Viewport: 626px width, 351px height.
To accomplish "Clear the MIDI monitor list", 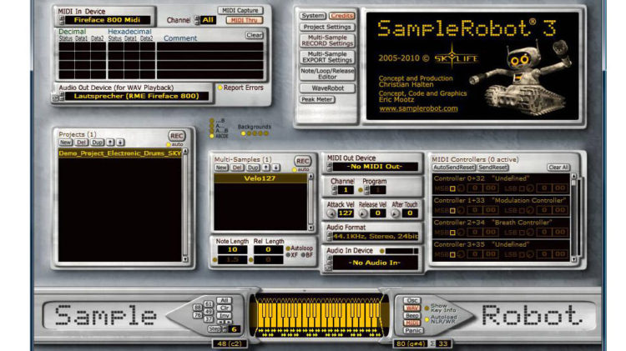I will 255,35.
